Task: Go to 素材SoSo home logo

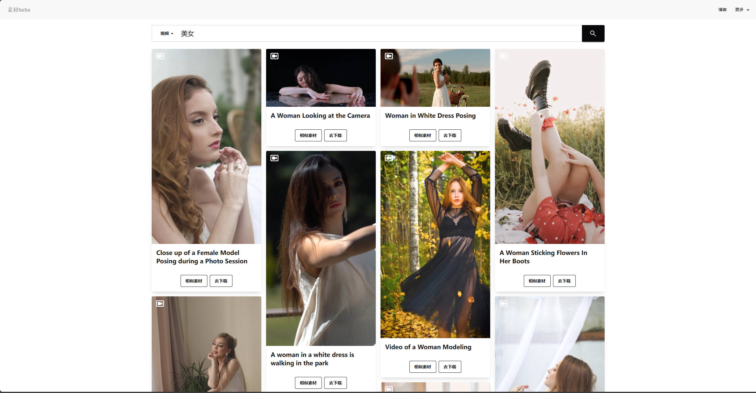Action: click(19, 10)
